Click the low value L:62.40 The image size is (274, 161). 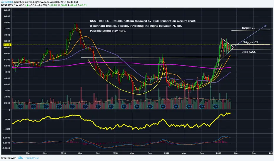click(x=73, y=5)
